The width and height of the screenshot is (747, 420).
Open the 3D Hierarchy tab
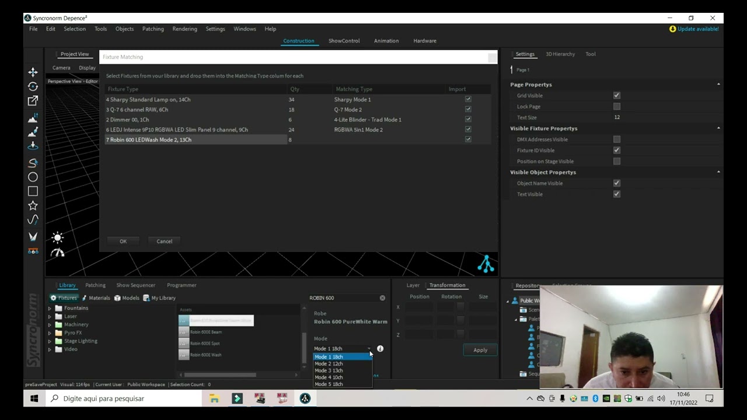(560, 54)
